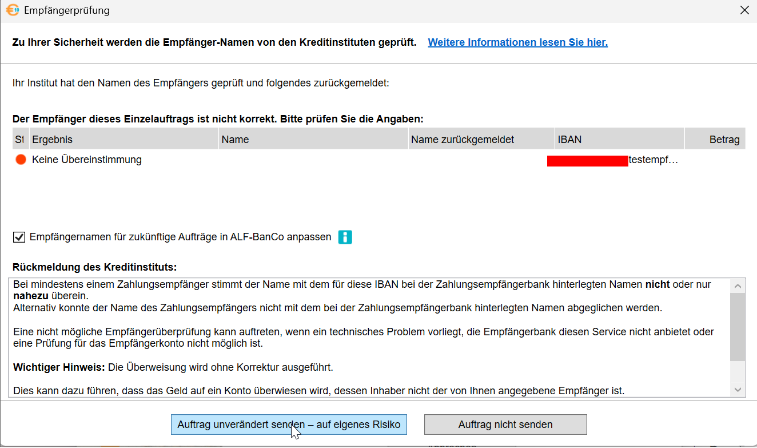Choose the "Auftrag nicht senden" button
The image size is (757, 448).
tap(505, 425)
